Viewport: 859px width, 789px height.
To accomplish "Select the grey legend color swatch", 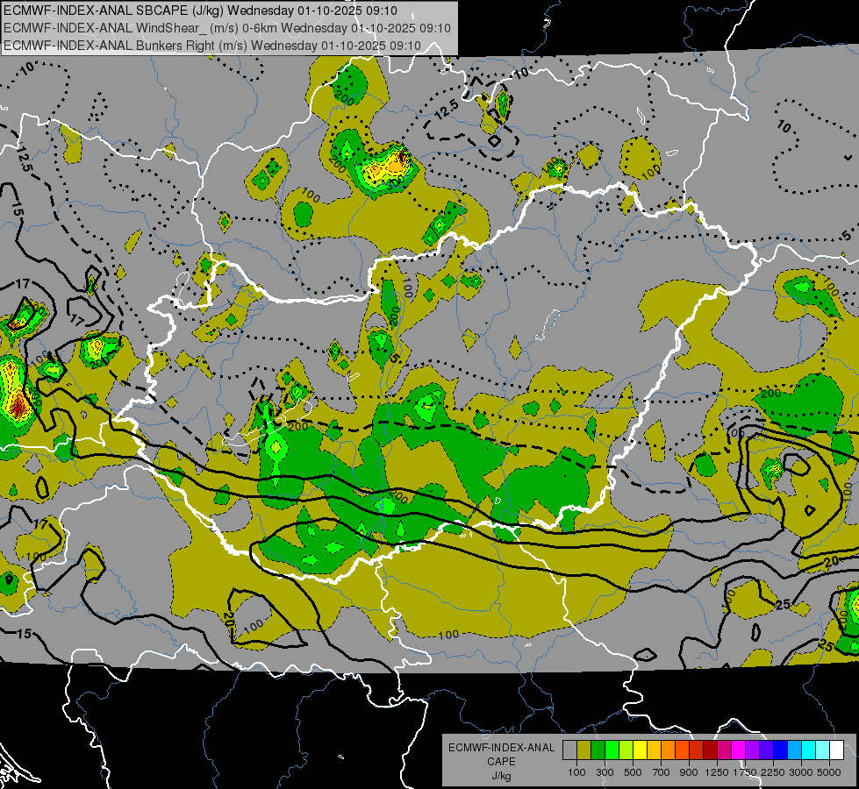I will (569, 750).
